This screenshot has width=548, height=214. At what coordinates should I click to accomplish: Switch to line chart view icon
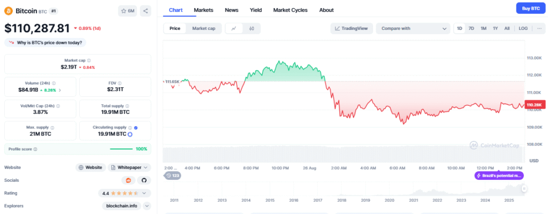(x=234, y=28)
